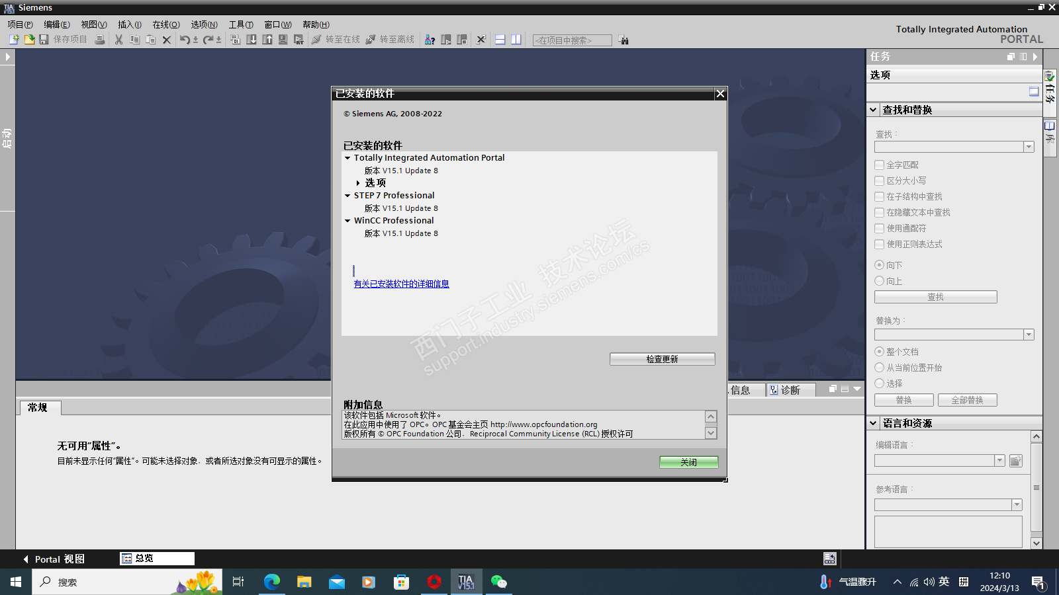The height and width of the screenshot is (595, 1059).
Task: Enable the 使用通配符 checkbox
Action: (880, 228)
